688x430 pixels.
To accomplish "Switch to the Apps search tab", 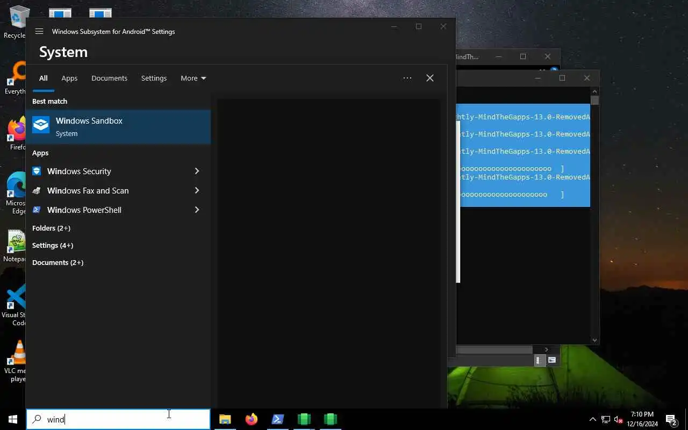I will pos(69,78).
